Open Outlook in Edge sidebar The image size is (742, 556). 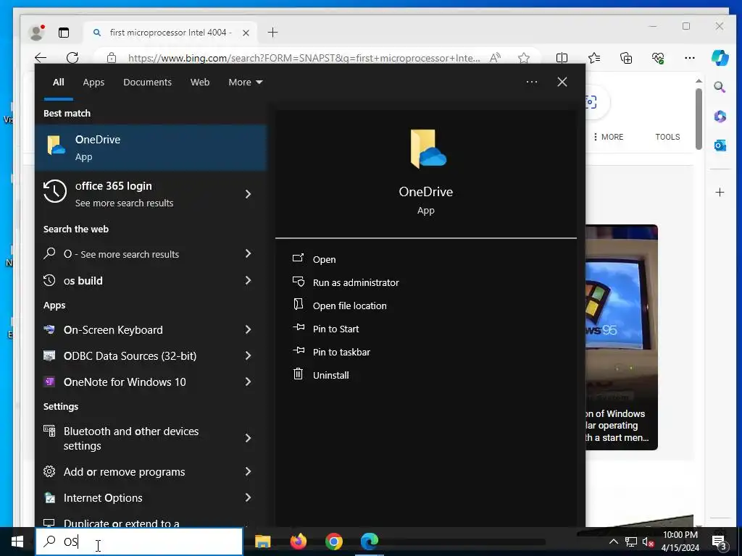point(720,145)
